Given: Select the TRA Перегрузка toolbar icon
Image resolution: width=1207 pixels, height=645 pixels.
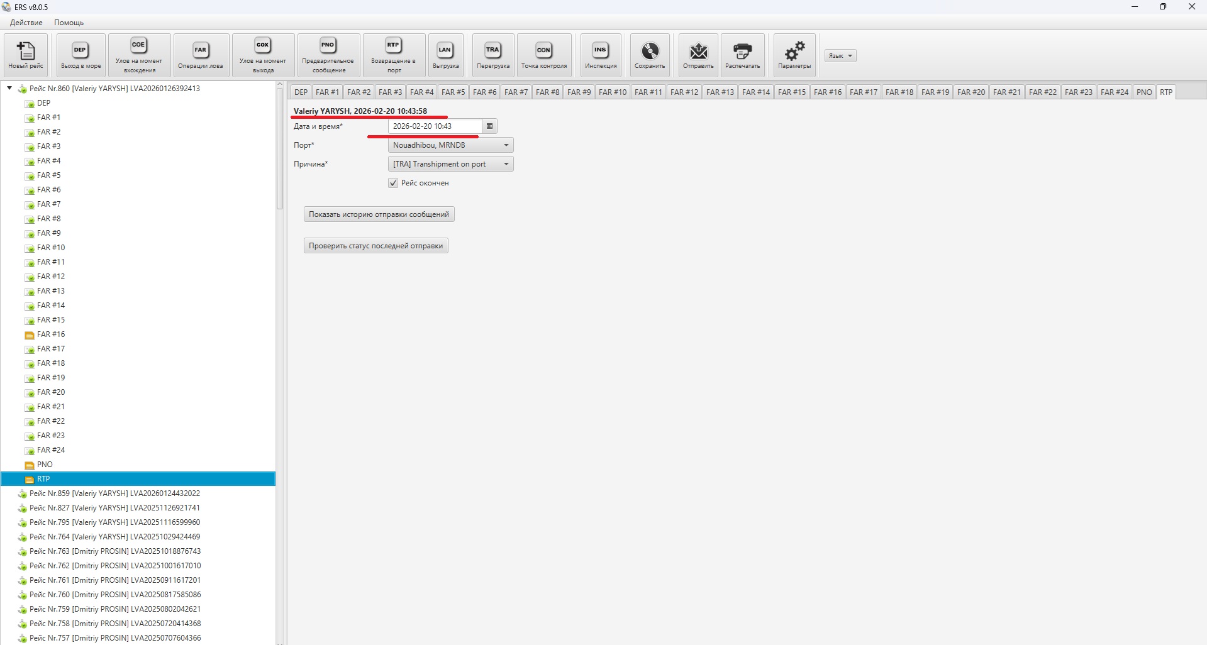Looking at the screenshot, I should tap(492, 55).
